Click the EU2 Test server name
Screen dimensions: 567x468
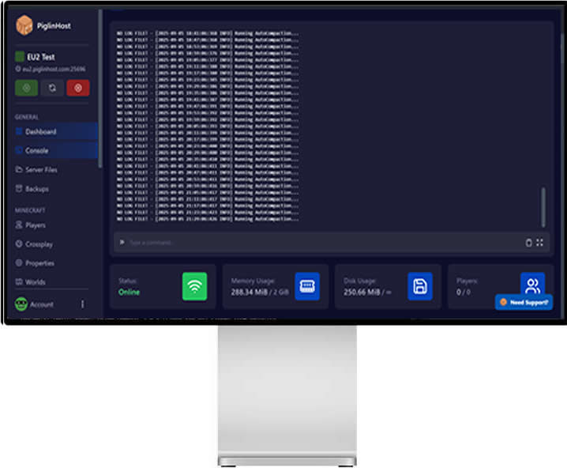(x=41, y=57)
